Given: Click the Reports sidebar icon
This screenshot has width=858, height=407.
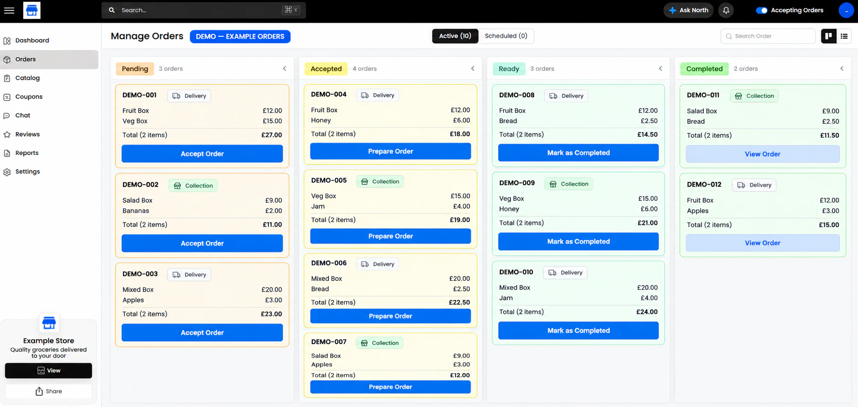Looking at the screenshot, I should (x=7, y=153).
